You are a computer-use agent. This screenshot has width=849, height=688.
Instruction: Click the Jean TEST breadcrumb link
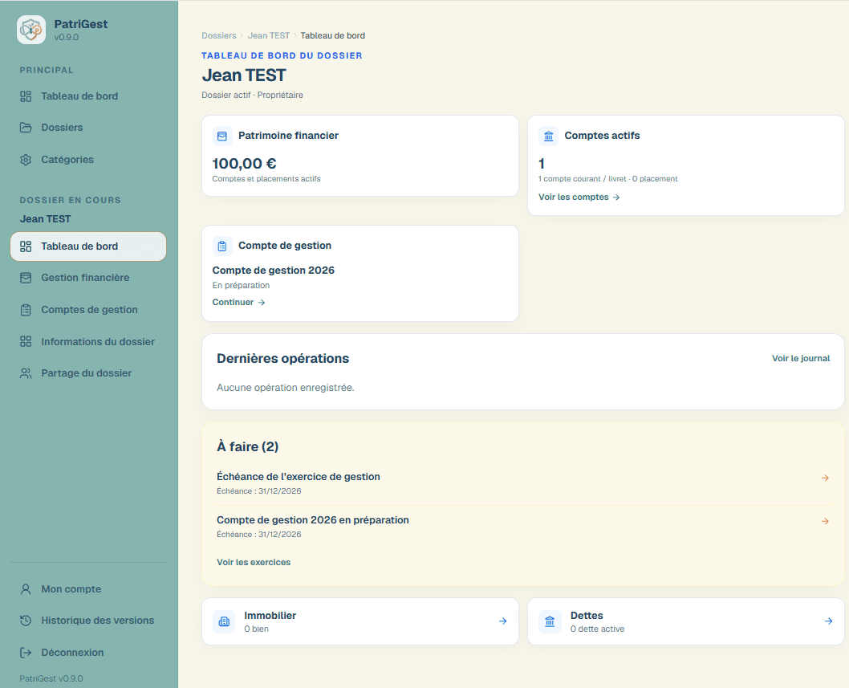(x=269, y=36)
